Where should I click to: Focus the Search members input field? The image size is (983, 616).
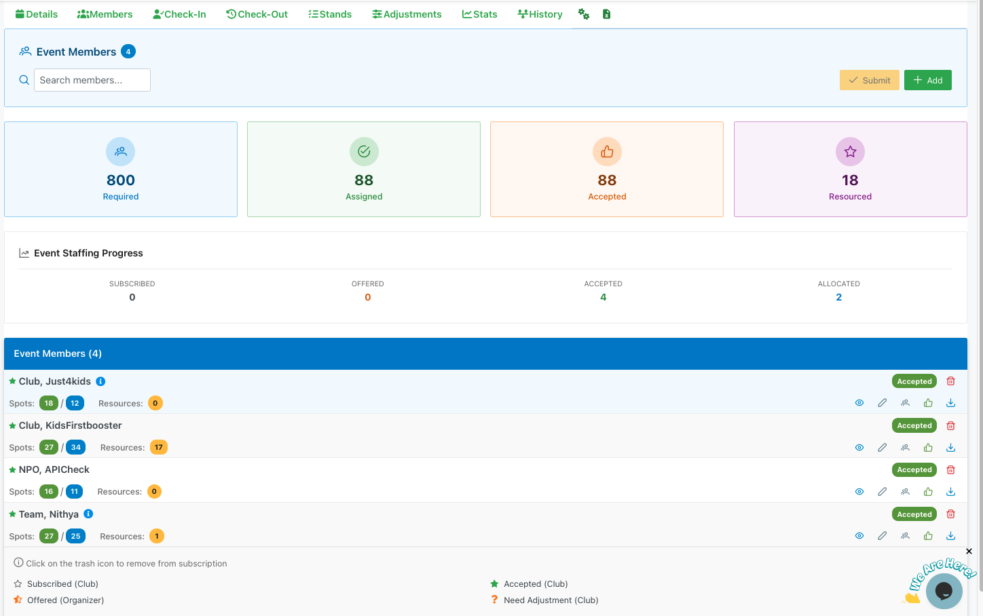click(92, 80)
